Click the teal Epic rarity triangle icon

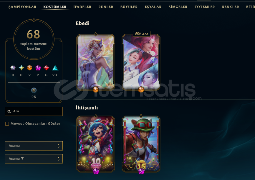[x=55, y=68]
